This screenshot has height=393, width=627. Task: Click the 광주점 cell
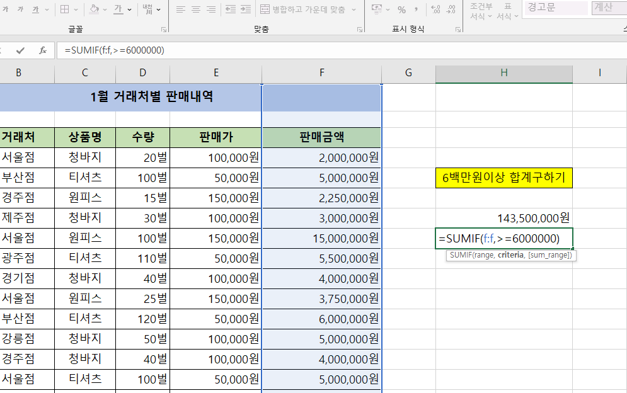tap(27, 259)
